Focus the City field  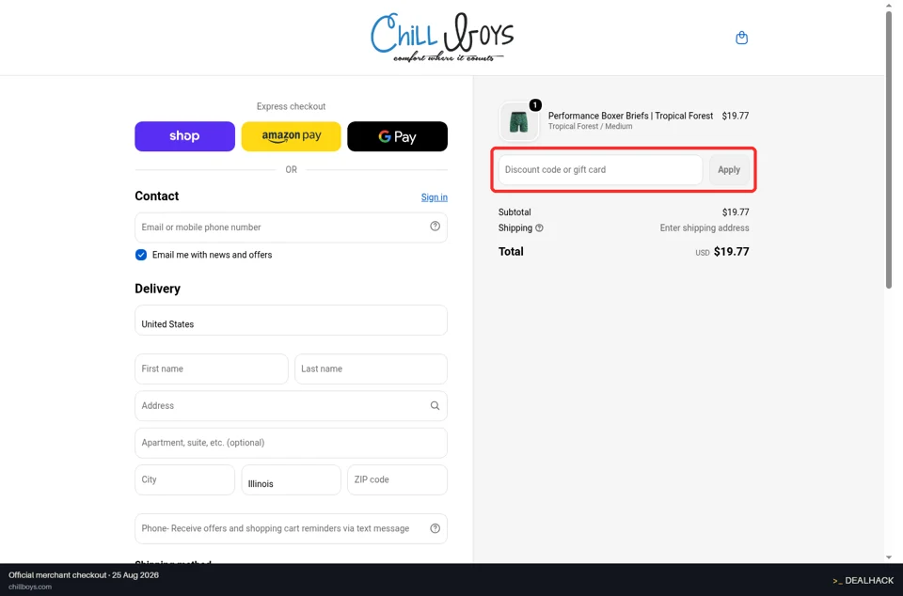(x=185, y=479)
